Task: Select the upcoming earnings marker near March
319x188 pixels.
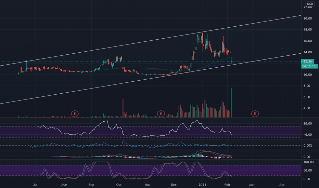Action: point(255,113)
